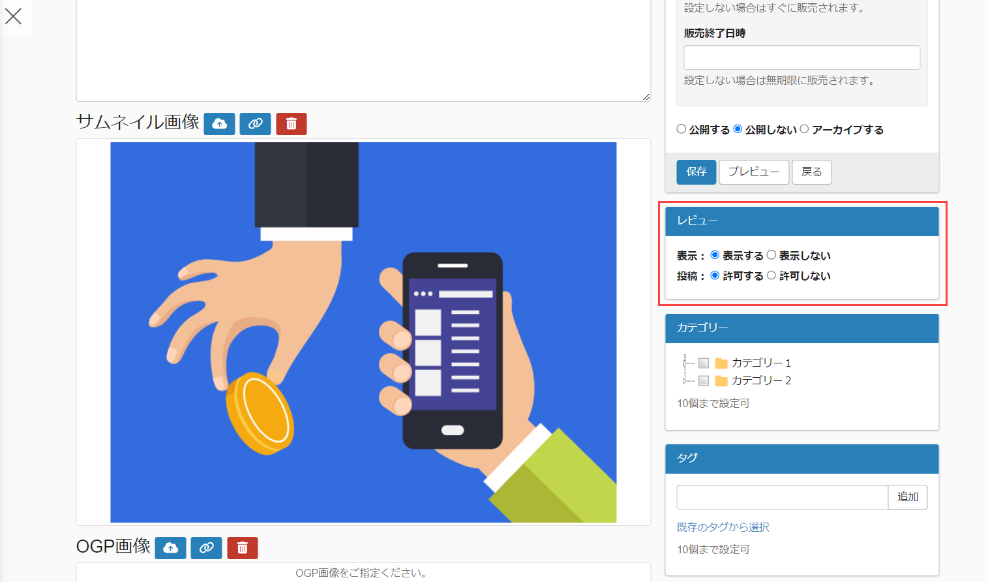Click the thumbnail image upload cloud icon
The height and width of the screenshot is (582, 988).
(x=219, y=123)
